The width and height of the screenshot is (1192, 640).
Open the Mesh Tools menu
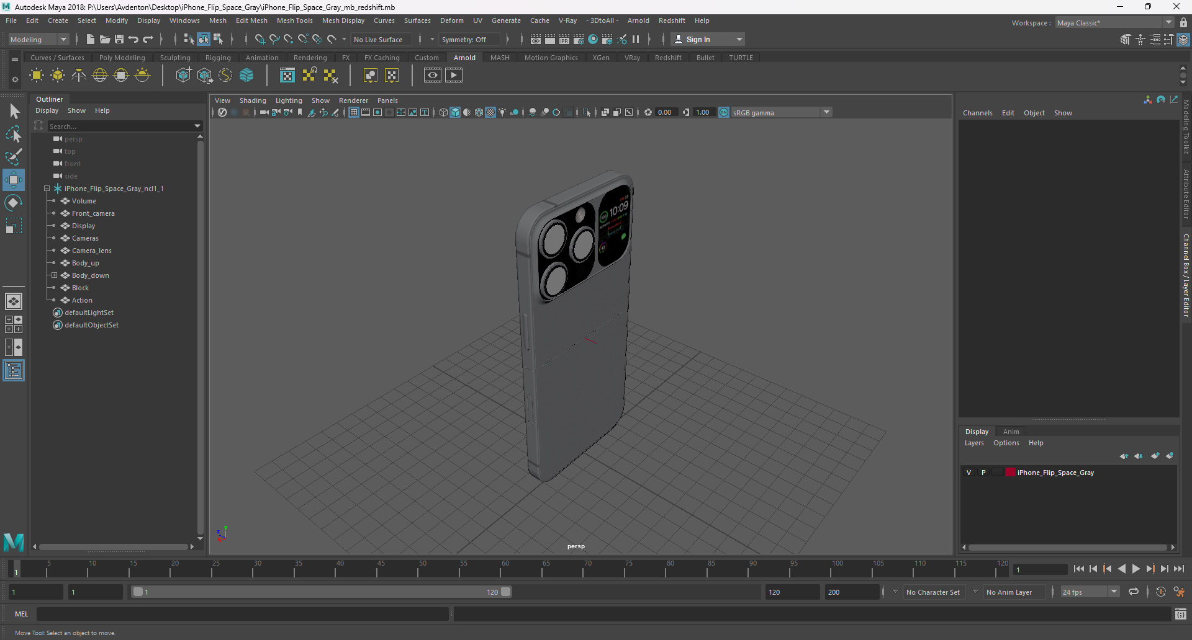pos(294,20)
